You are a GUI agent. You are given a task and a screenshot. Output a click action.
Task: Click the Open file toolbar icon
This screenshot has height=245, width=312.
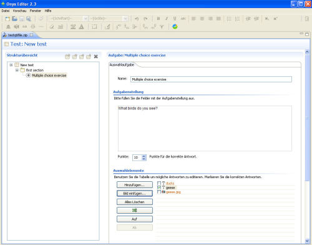point(14,19)
